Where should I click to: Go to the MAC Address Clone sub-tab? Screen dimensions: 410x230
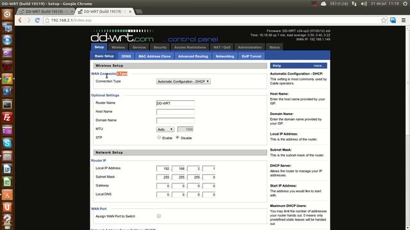154,56
